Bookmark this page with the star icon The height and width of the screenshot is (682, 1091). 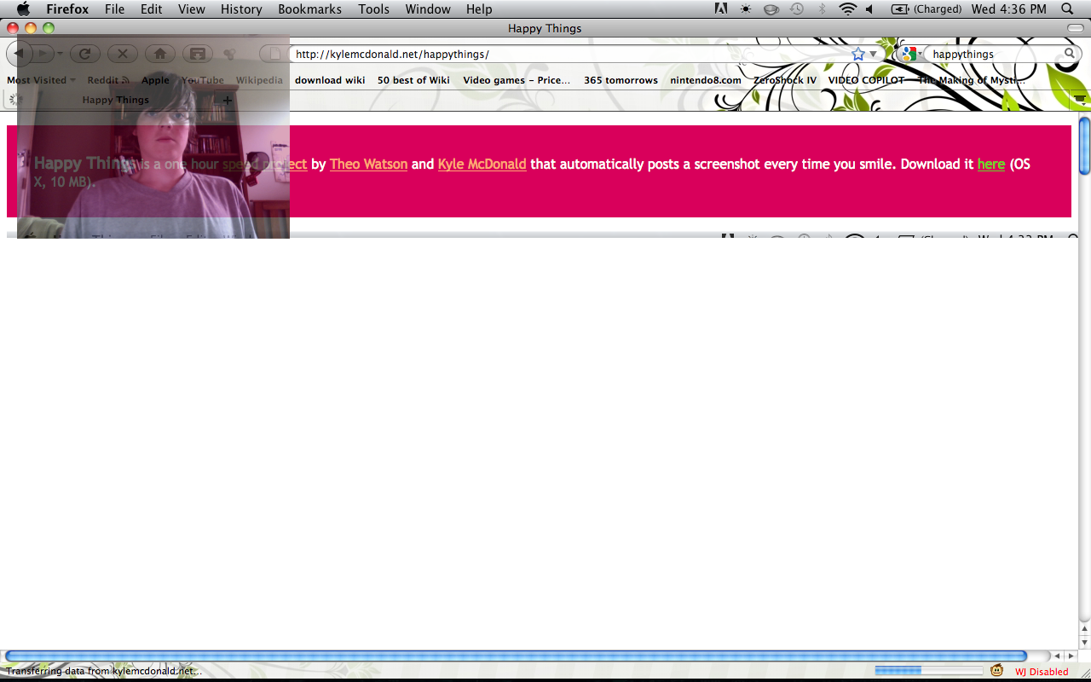857,54
